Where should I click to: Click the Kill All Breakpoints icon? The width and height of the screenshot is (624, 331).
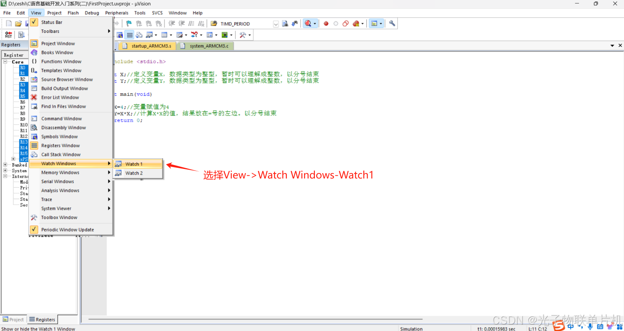click(356, 24)
